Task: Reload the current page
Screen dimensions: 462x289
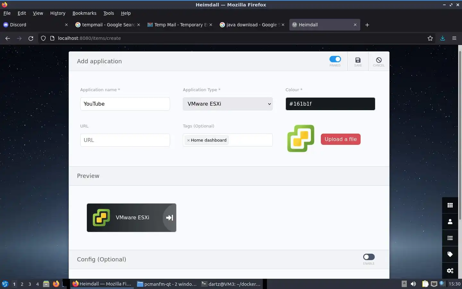Action: (x=31, y=38)
